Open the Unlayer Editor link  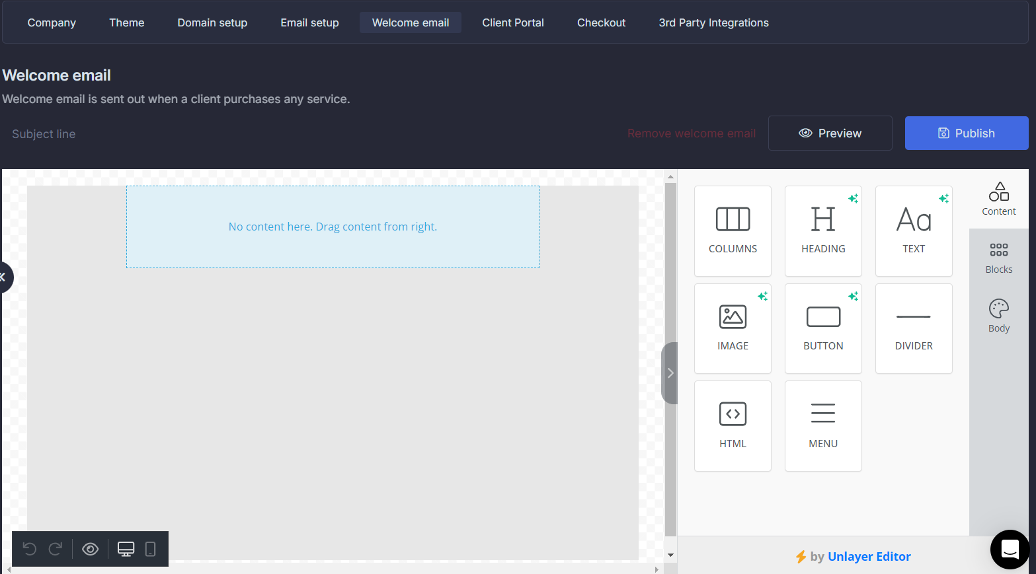869,556
